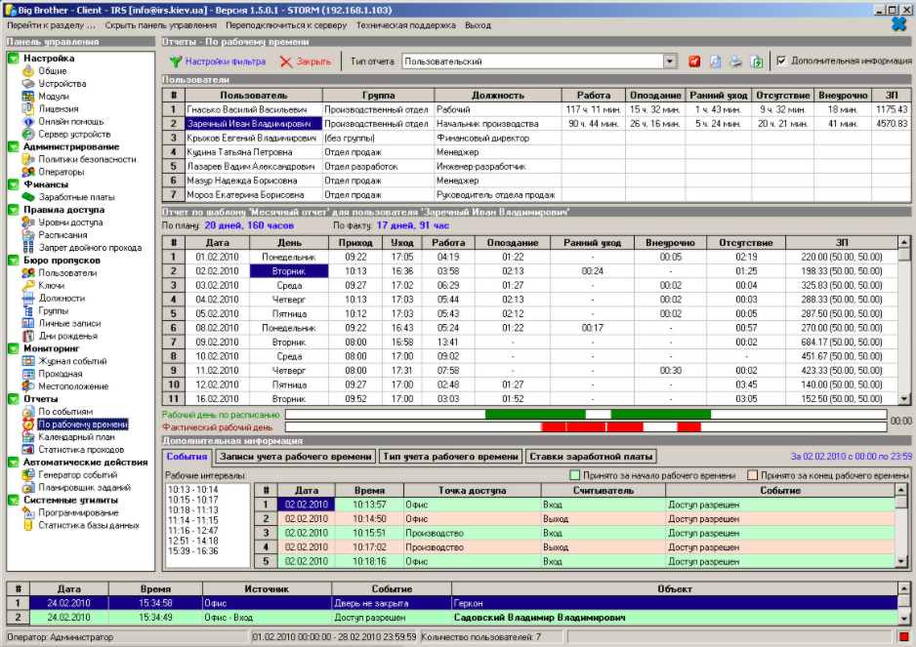The height and width of the screenshot is (647, 916).
Task: Collapse the Мониторинг section arrow
Action: point(14,348)
